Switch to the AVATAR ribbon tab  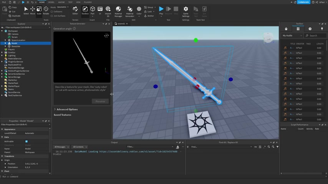61,2
